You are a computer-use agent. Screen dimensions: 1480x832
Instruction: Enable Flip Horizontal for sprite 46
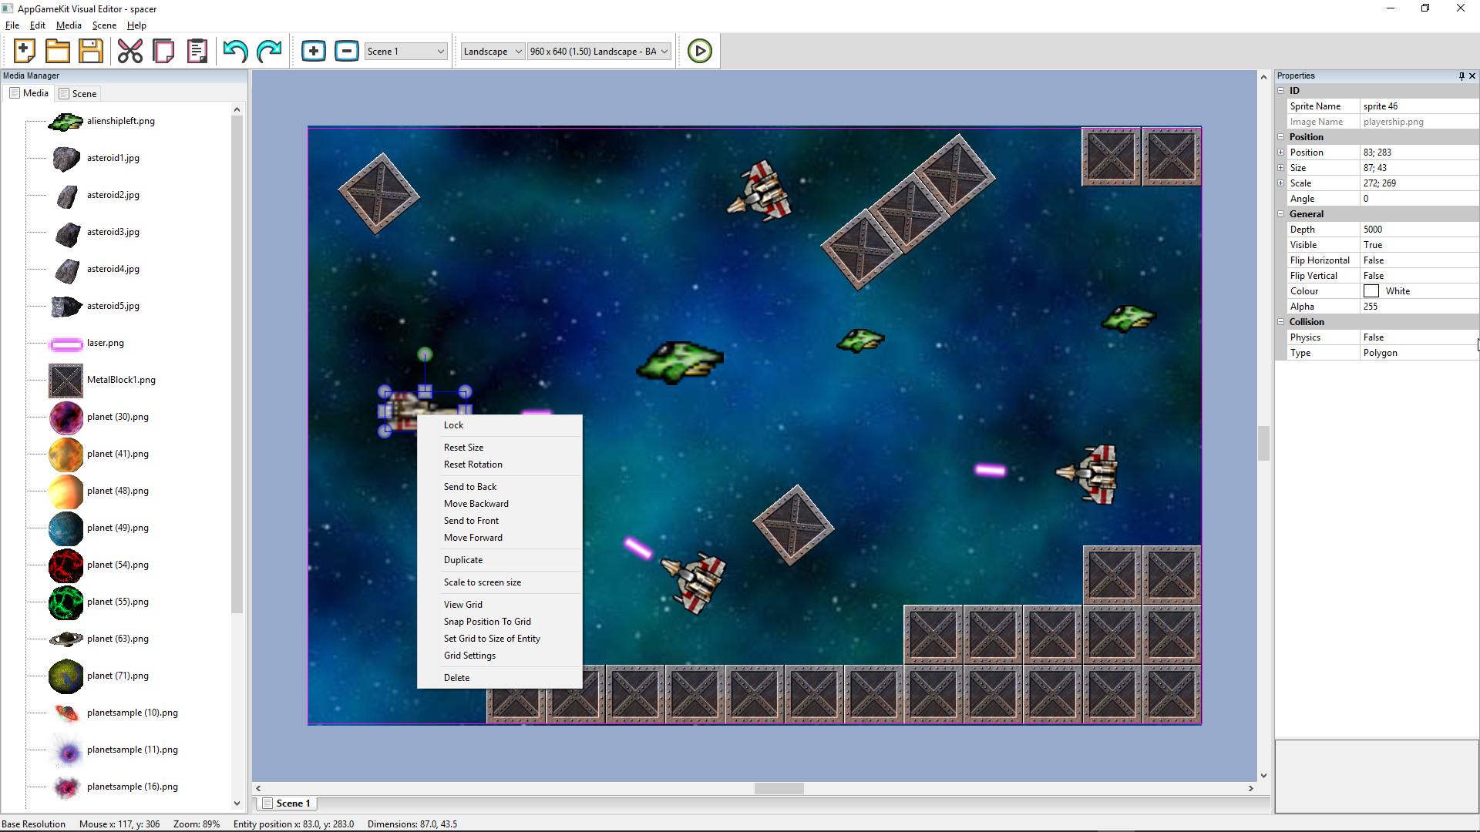[1418, 260]
